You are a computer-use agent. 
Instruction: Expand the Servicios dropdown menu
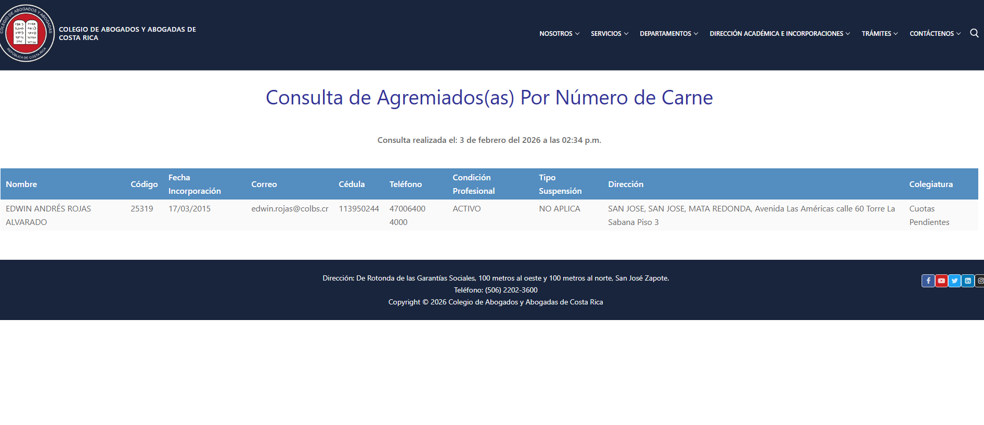point(610,34)
